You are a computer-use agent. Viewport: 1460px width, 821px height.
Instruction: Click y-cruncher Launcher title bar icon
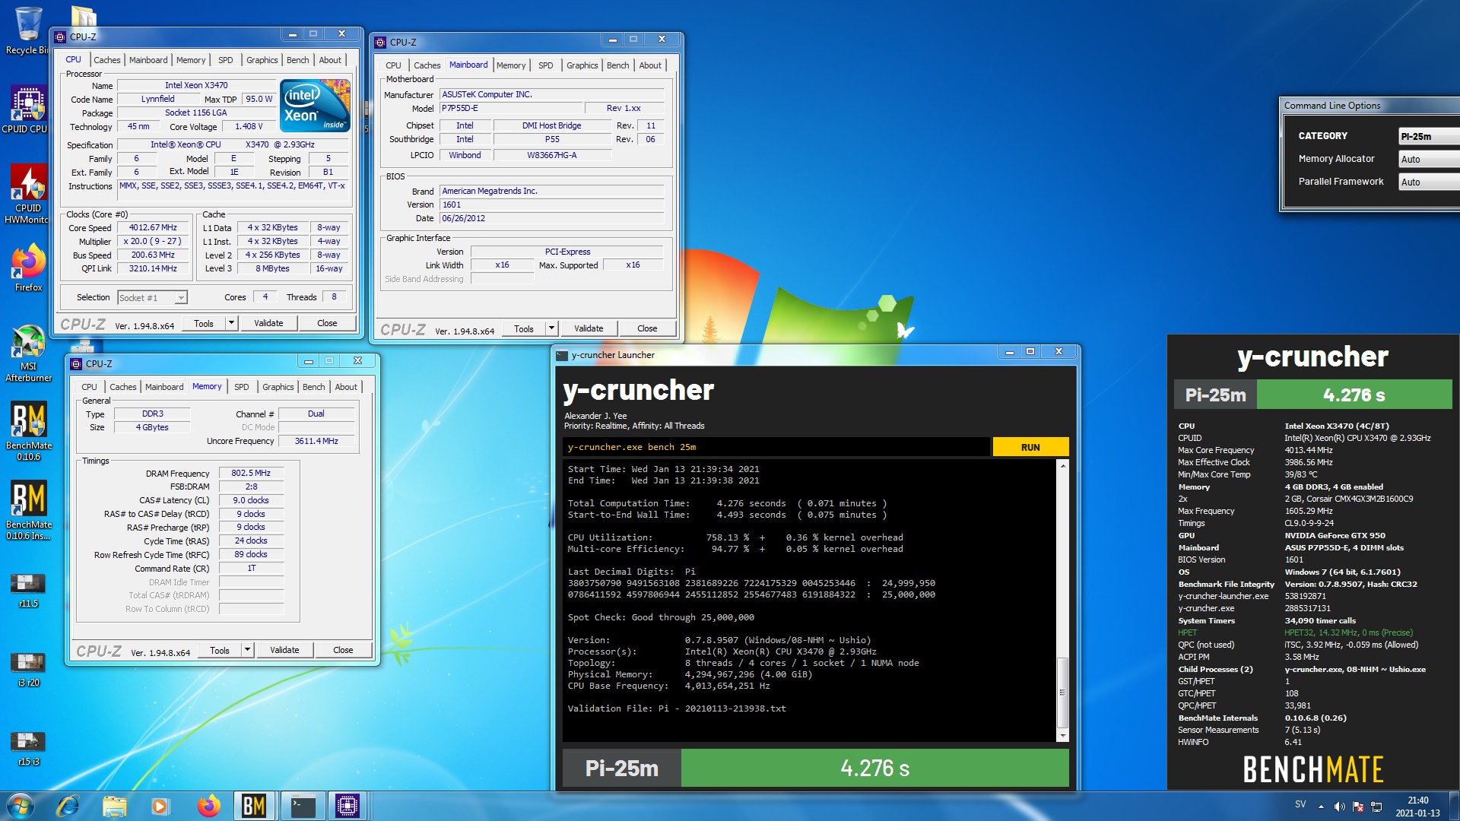(562, 355)
